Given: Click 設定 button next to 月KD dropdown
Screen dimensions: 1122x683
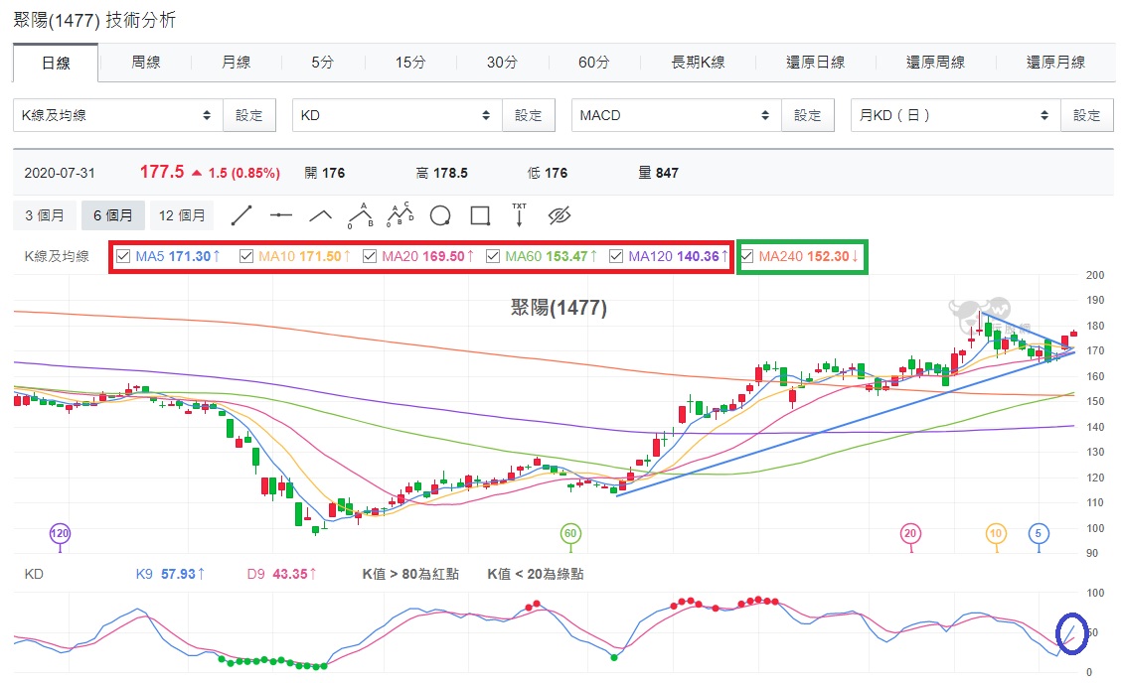Looking at the screenshot, I should coord(1086,115).
